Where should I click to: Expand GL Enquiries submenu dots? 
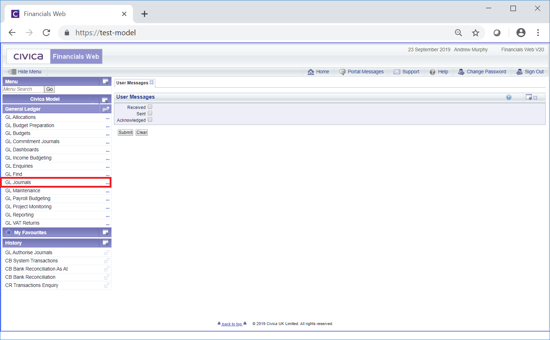tap(108, 167)
